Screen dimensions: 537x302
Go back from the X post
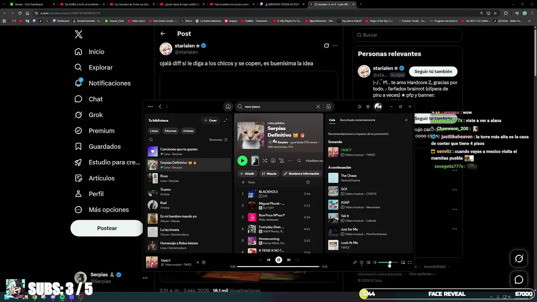click(x=163, y=34)
